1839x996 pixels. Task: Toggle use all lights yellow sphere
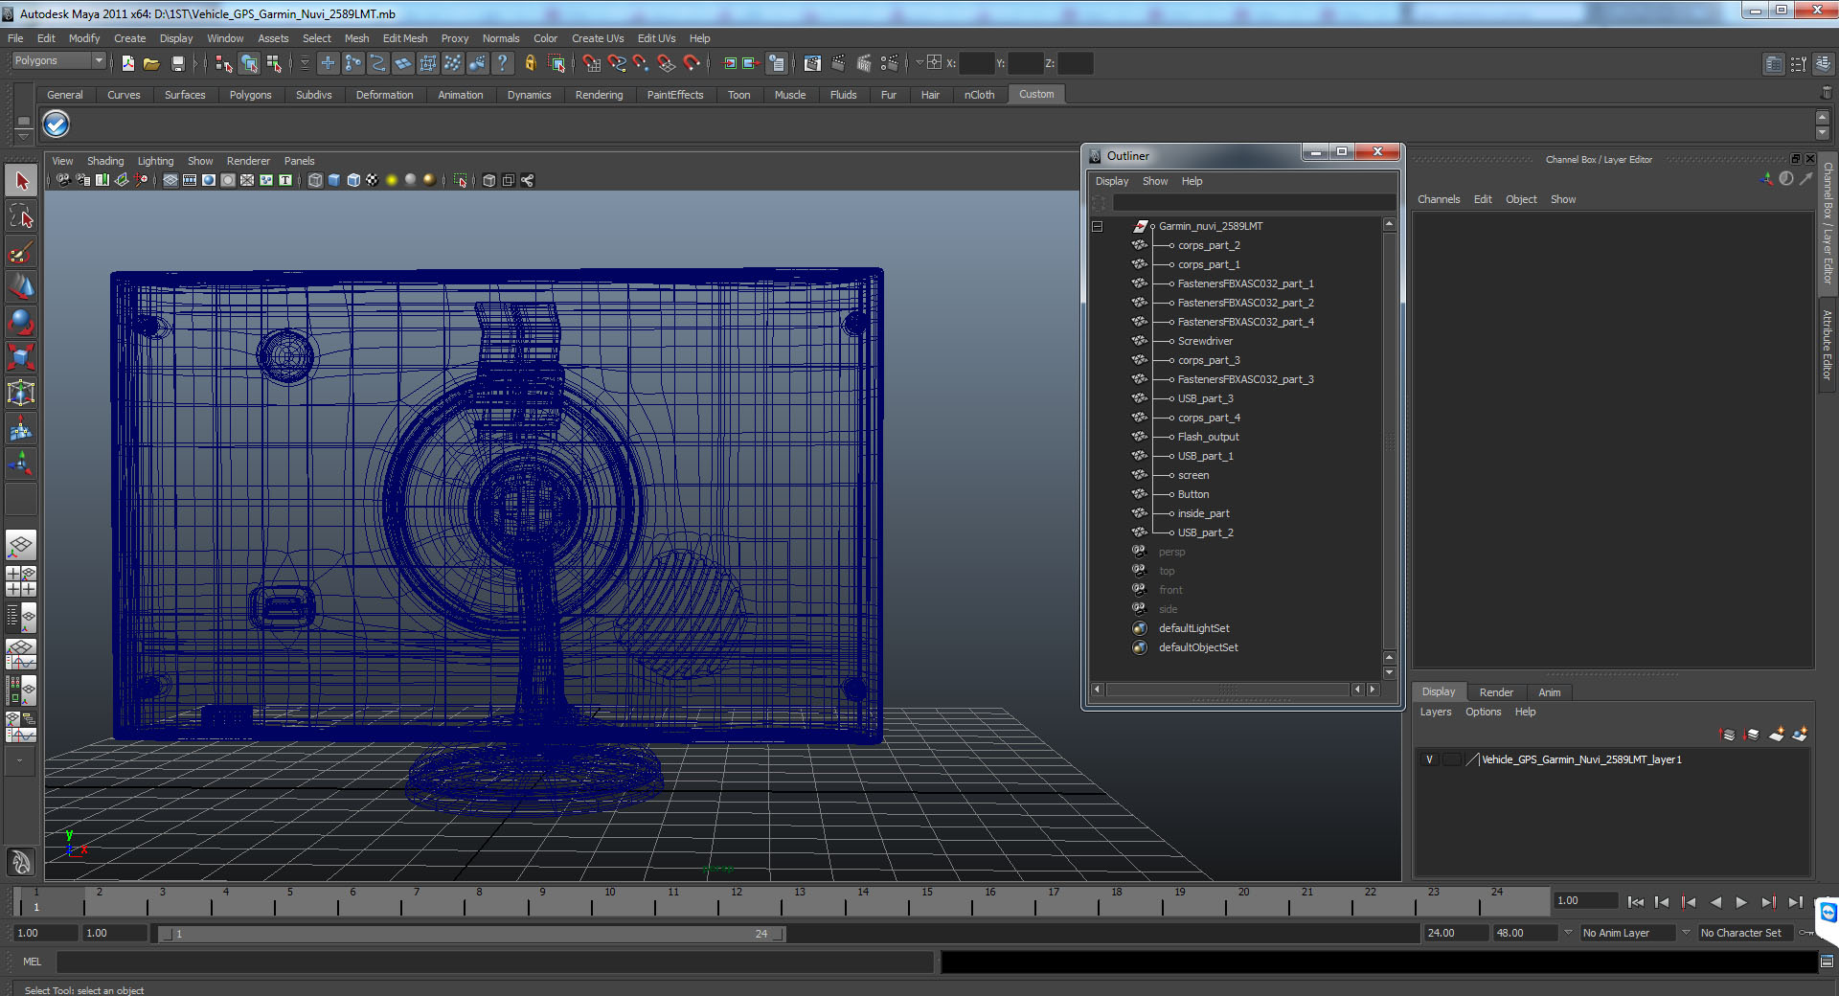pyautogui.click(x=392, y=180)
